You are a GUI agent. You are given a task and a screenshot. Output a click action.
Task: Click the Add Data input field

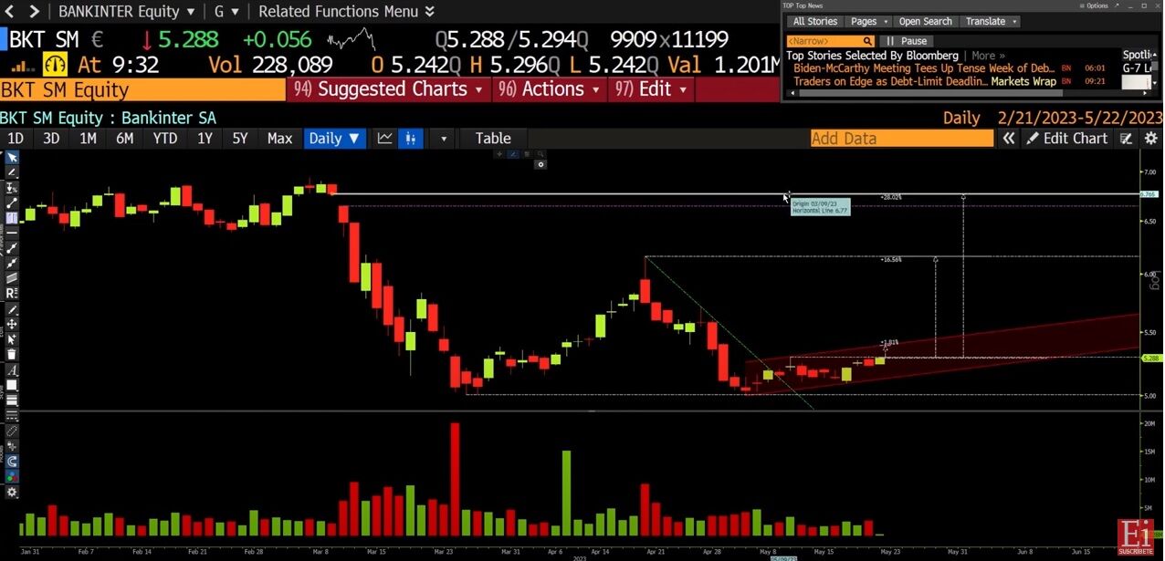click(901, 139)
